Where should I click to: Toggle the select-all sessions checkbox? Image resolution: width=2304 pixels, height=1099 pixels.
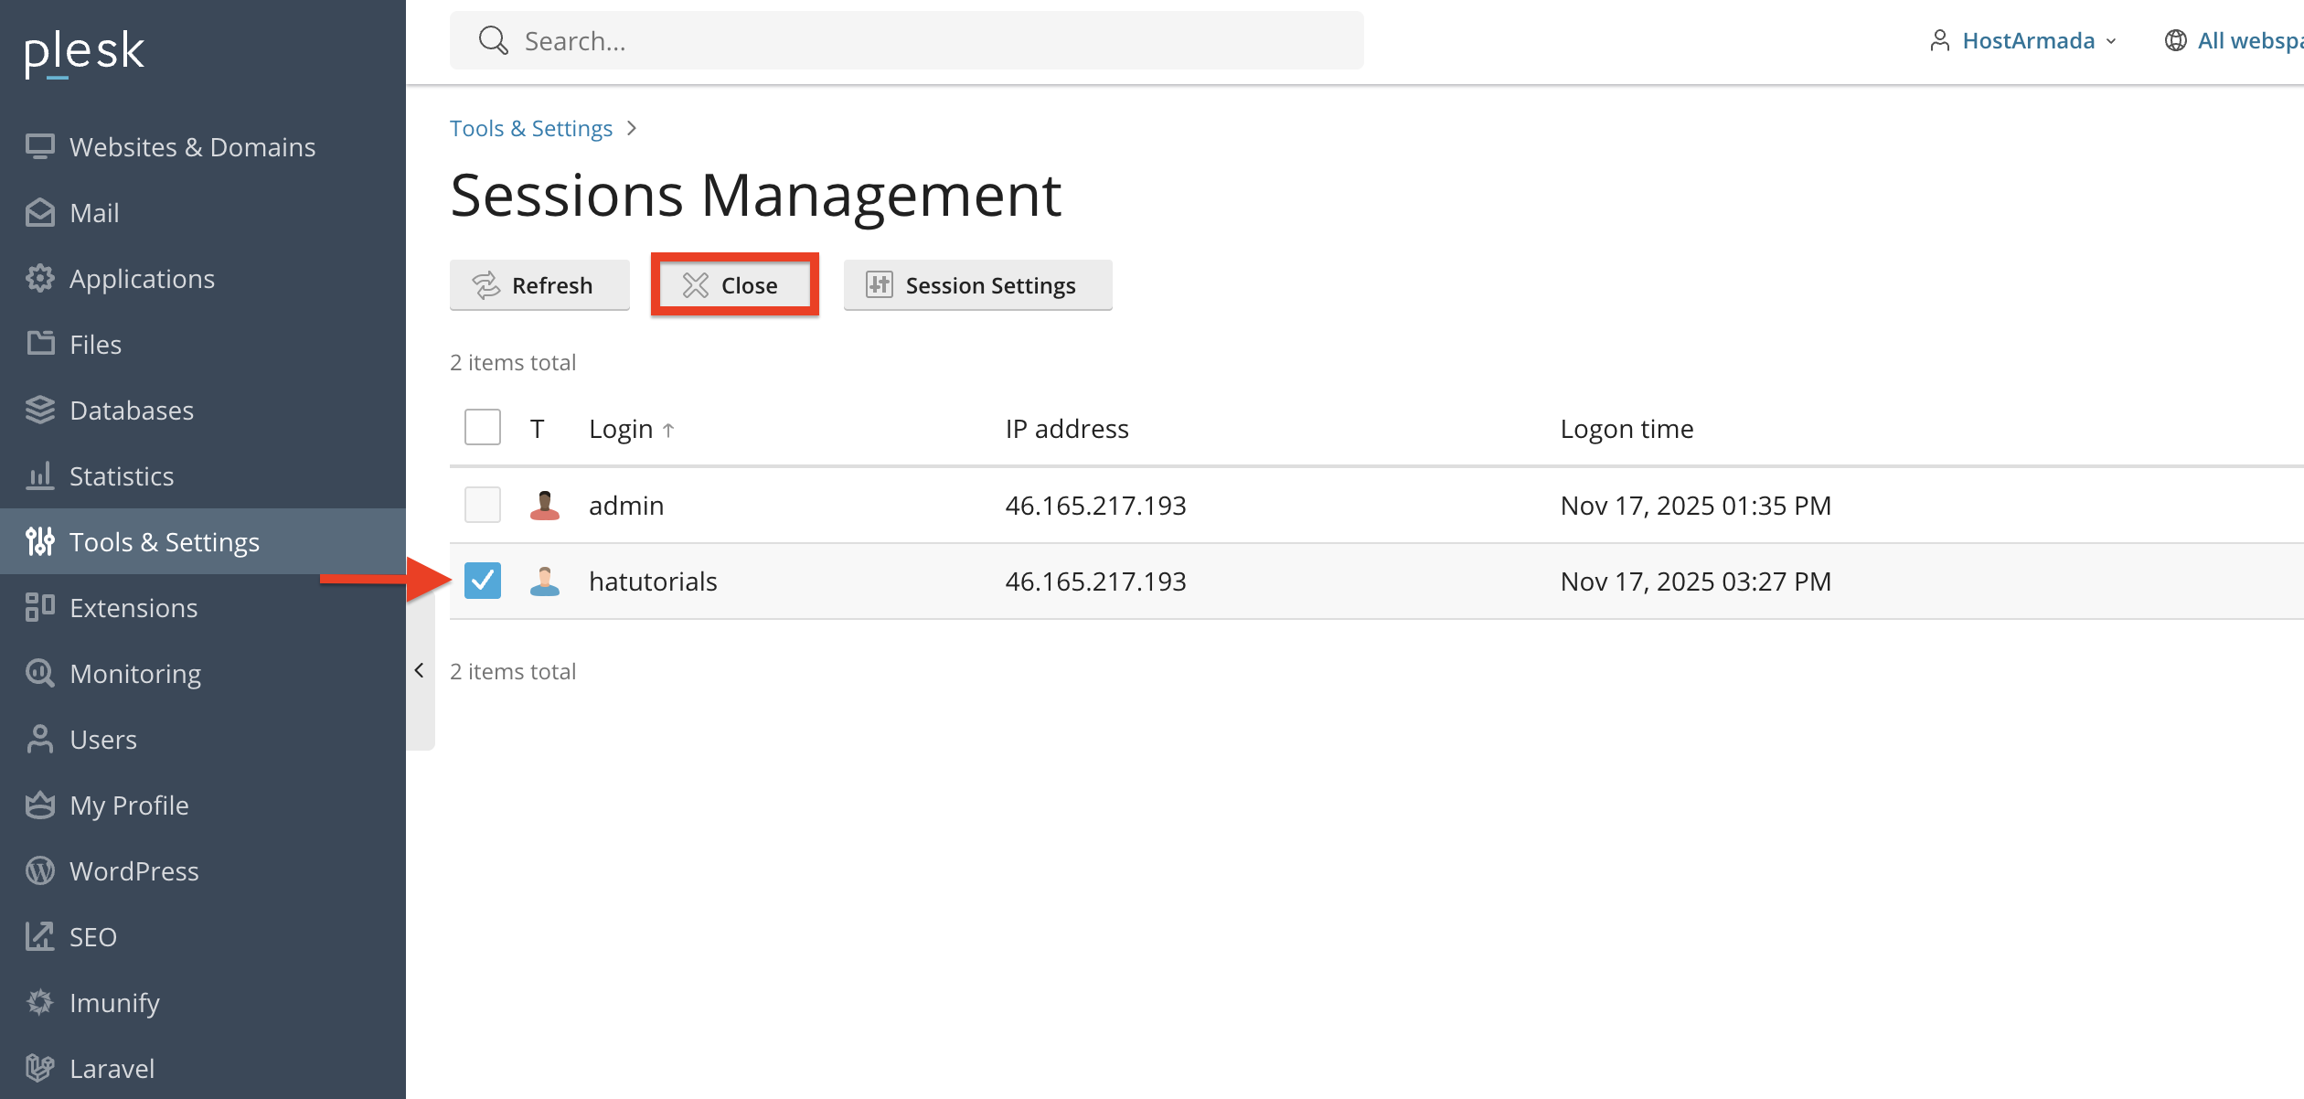coord(483,427)
